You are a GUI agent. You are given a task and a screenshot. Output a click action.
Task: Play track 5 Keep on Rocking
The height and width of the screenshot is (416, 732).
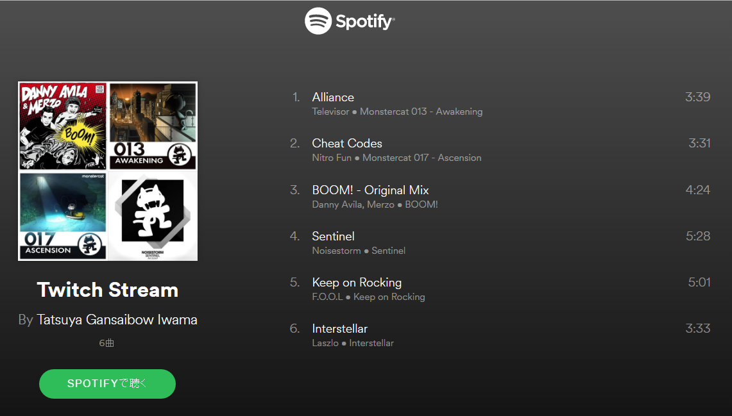click(500, 289)
